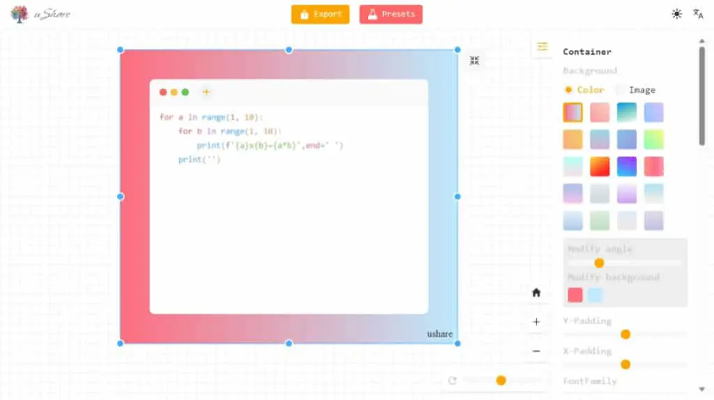Toggle the light/dark theme sun icon
714x400 pixels.
click(x=676, y=14)
